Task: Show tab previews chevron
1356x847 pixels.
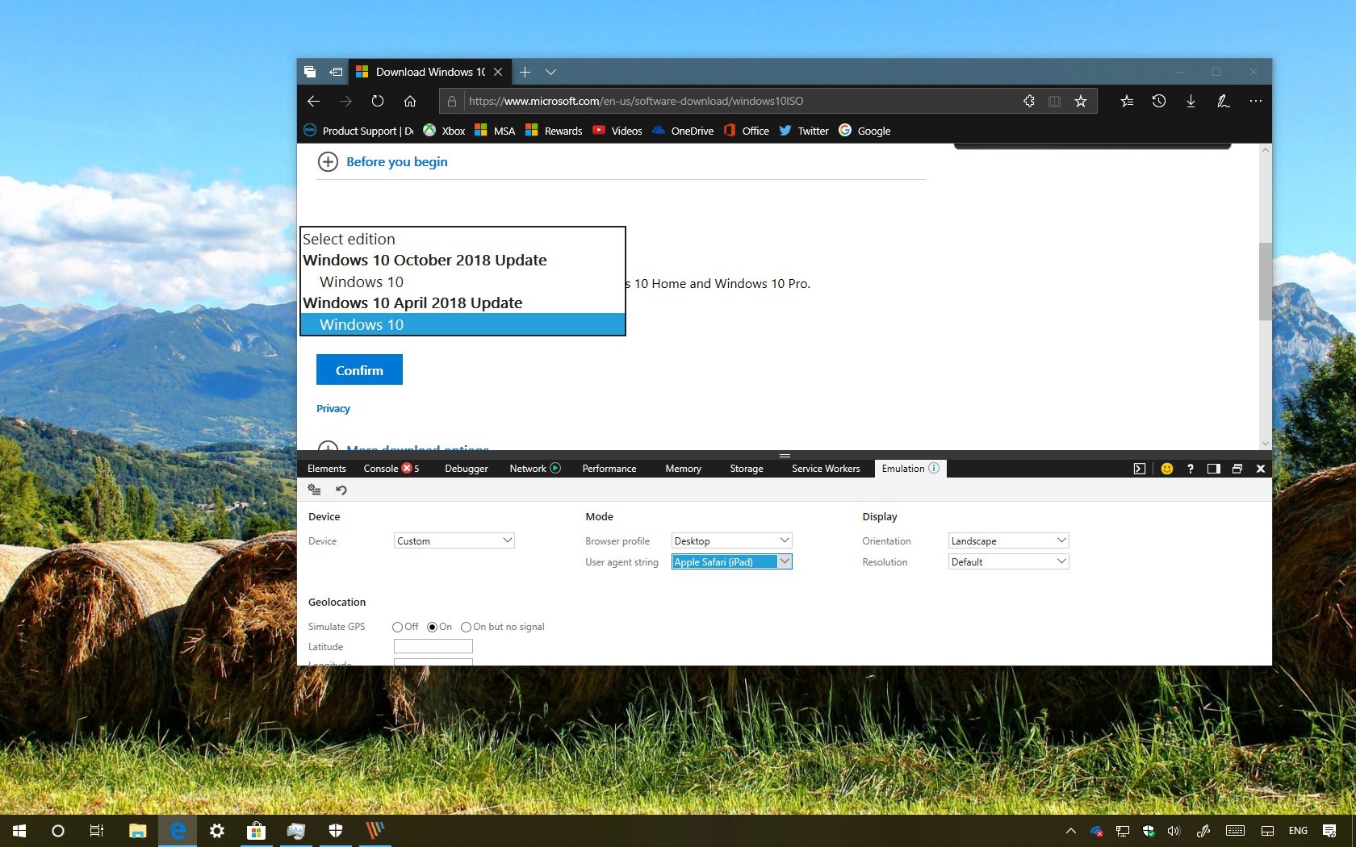Action: (550, 72)
